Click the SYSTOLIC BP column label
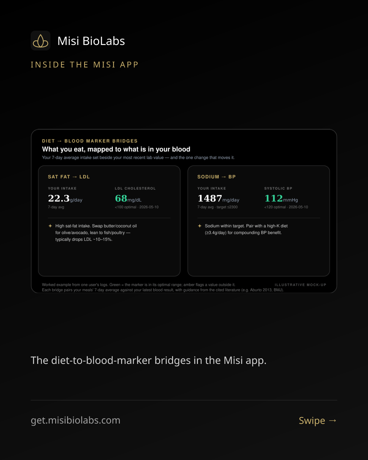Viewport: 368px width, 460px height. 278,188
